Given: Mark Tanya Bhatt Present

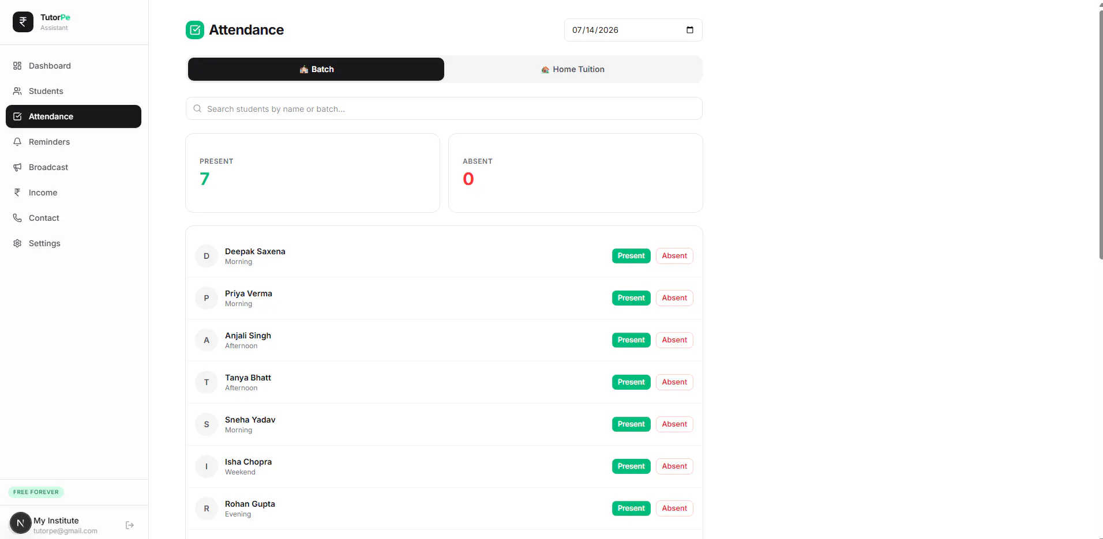Looking at the screenshot, I should (x=631, y=382).
